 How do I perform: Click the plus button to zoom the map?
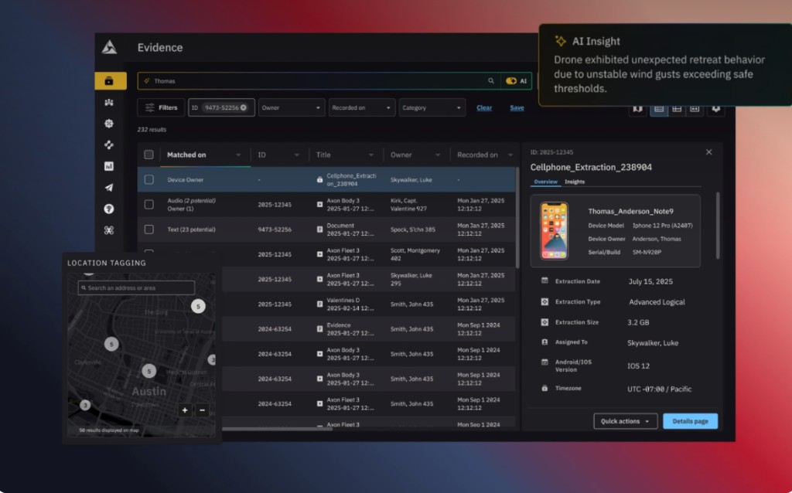pos(185,410)
